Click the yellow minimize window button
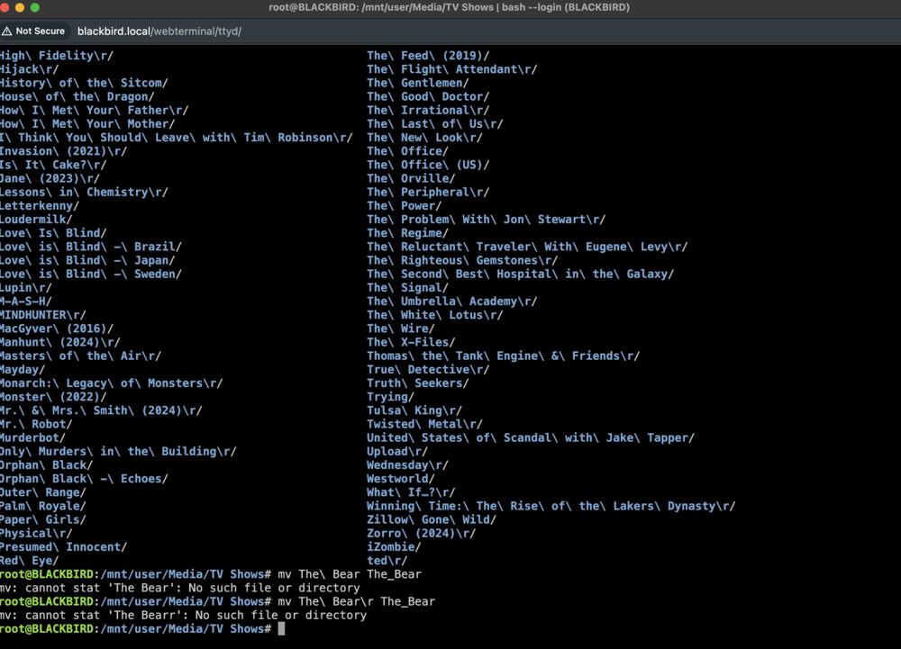This screenshot has width=901, height=649. click(20, 7)
